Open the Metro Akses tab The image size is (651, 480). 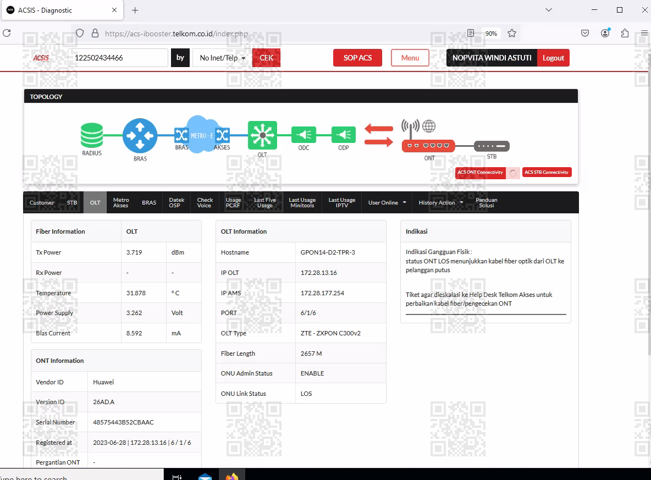point(121,203)
